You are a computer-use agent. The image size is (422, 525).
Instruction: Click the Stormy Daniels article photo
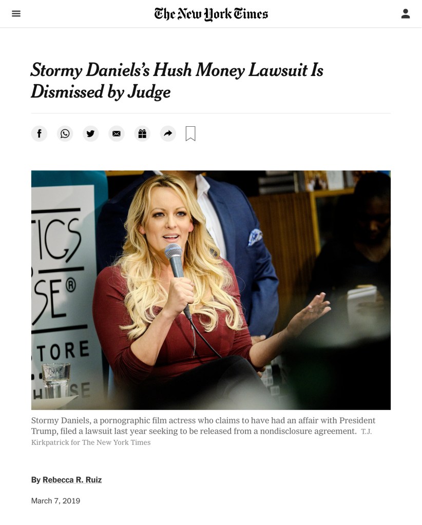click(x=211, y=290)
